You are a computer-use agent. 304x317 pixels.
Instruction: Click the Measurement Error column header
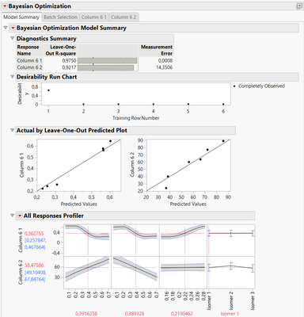[157, 50]
